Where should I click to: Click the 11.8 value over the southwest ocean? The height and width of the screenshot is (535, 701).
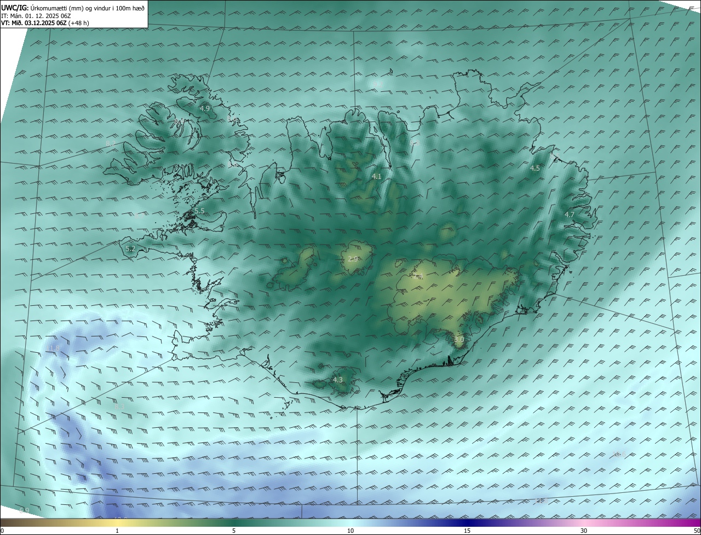coord(53,348)
